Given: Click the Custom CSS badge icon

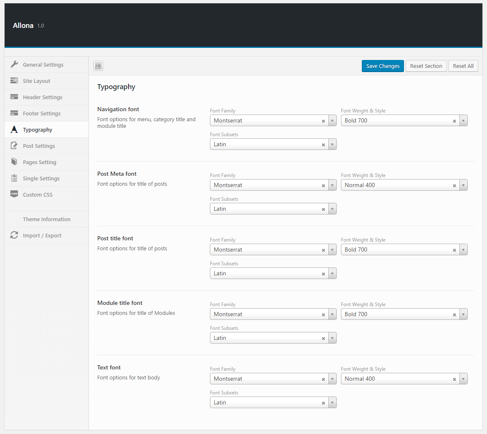Looking at the screenshot, I should [14, 195].
